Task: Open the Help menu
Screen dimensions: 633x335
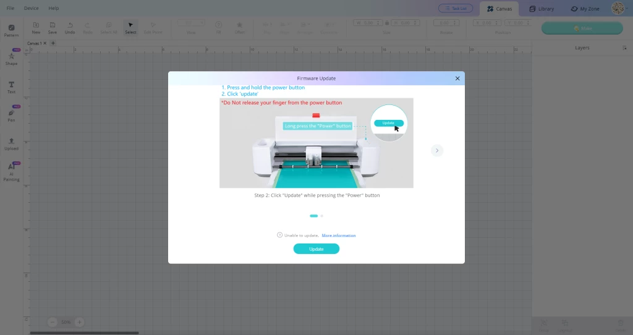Action: click(54, 8)
